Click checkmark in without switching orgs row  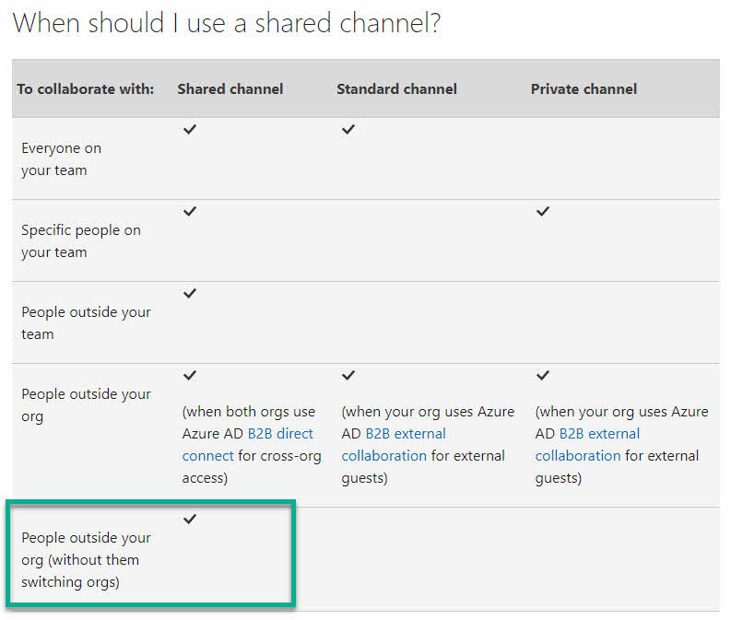[x=190, y=519]
